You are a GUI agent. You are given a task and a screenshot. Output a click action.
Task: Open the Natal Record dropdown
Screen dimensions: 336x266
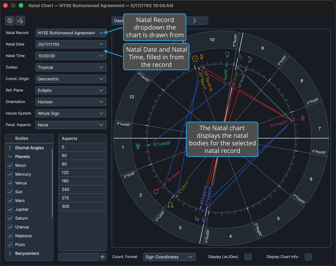click(x=71, y=33)
